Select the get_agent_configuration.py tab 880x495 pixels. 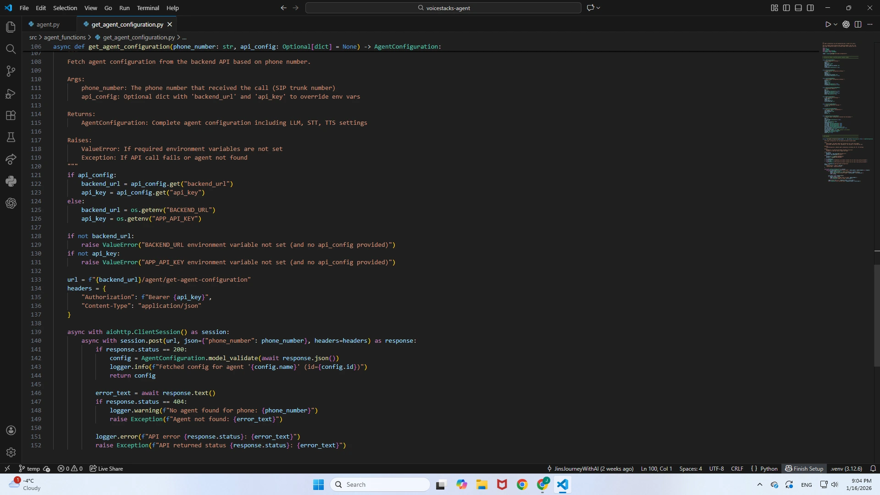point(127,24)
